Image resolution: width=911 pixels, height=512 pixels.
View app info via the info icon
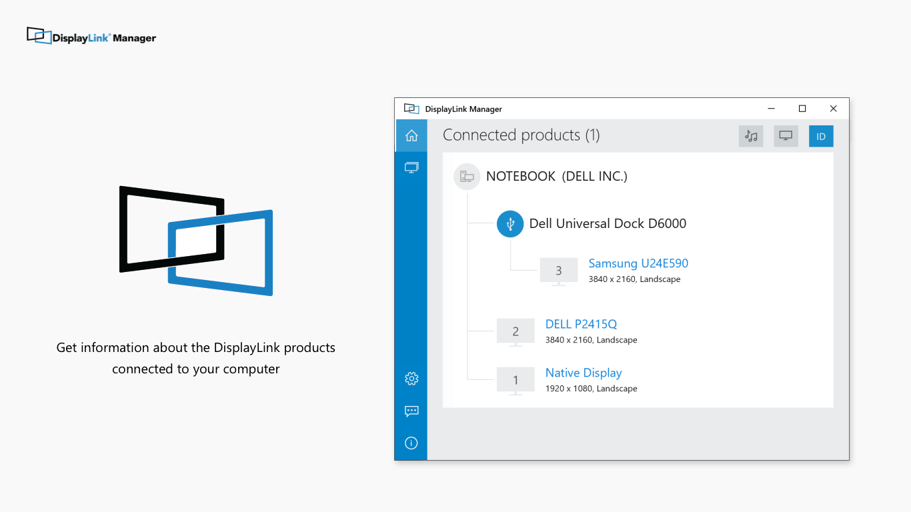(411, 443)
